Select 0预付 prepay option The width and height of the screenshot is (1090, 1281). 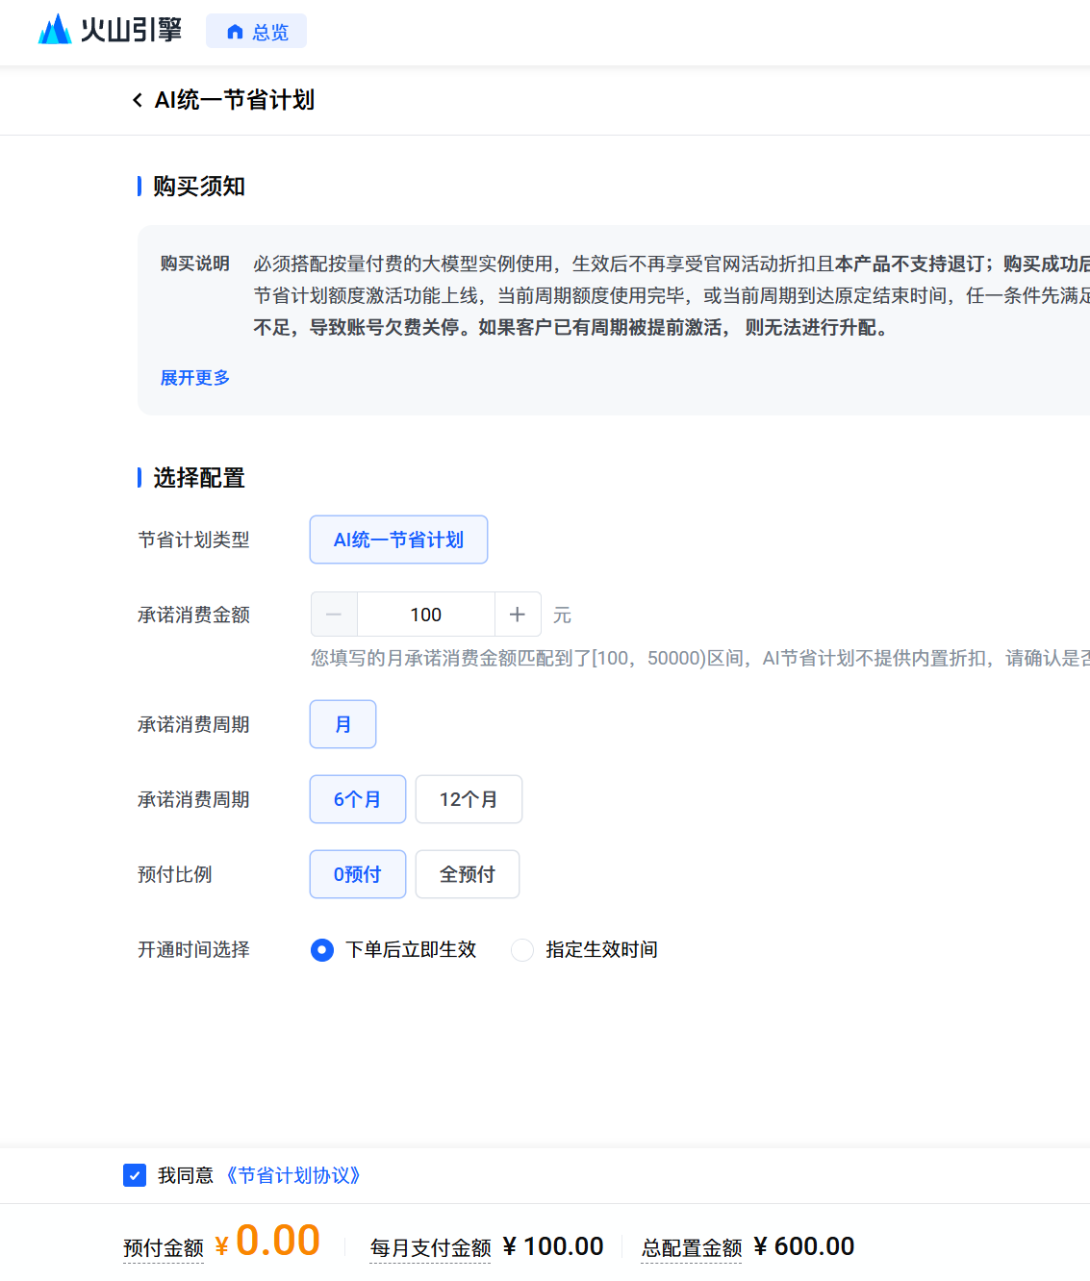tap(358, 874)
